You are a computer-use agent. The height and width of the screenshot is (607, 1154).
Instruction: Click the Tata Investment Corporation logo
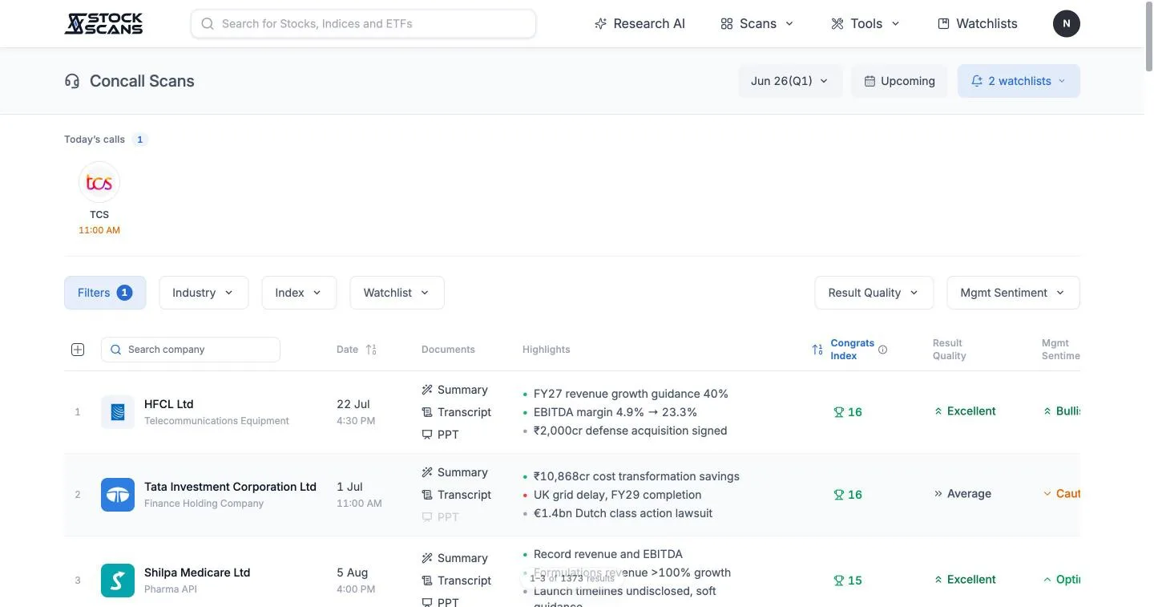click(x=118, y=495)
